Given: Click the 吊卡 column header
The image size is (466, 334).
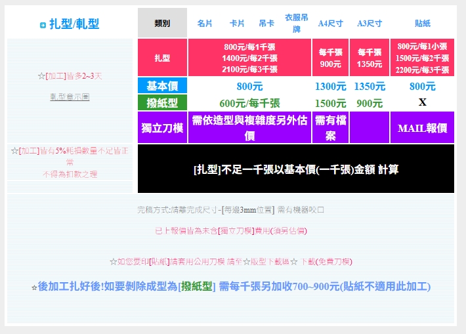Looking at the screenshot, I should pyautogui.click(x=266, y=23).
